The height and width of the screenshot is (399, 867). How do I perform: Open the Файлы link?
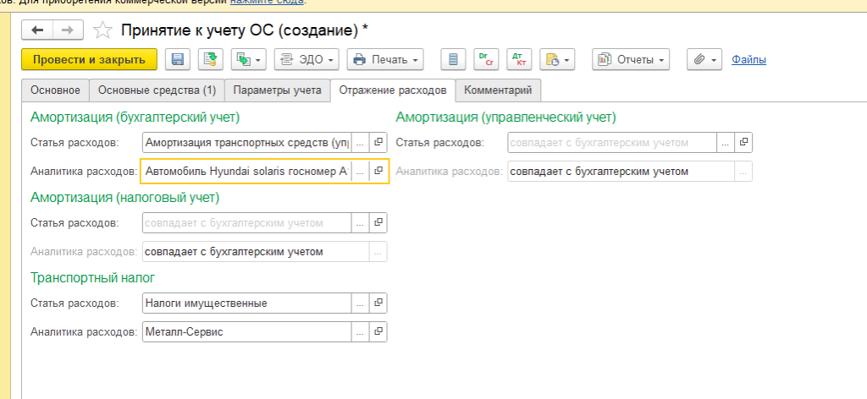(x=748, y=59)
